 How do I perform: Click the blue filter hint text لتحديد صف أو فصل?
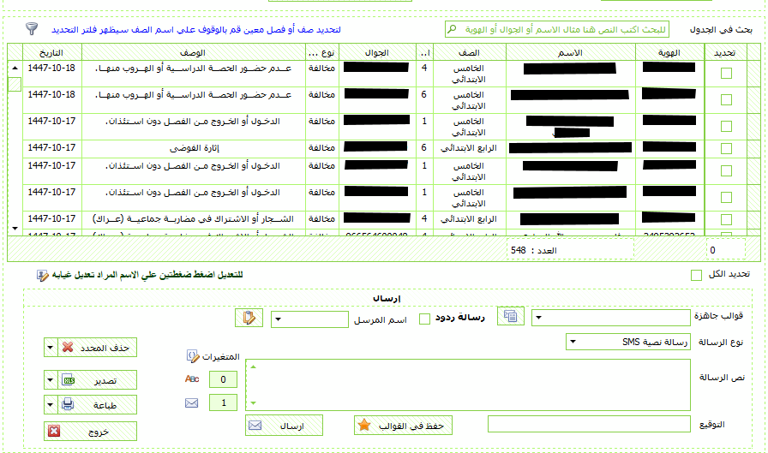pyautogui.click(x=196, y=30)
